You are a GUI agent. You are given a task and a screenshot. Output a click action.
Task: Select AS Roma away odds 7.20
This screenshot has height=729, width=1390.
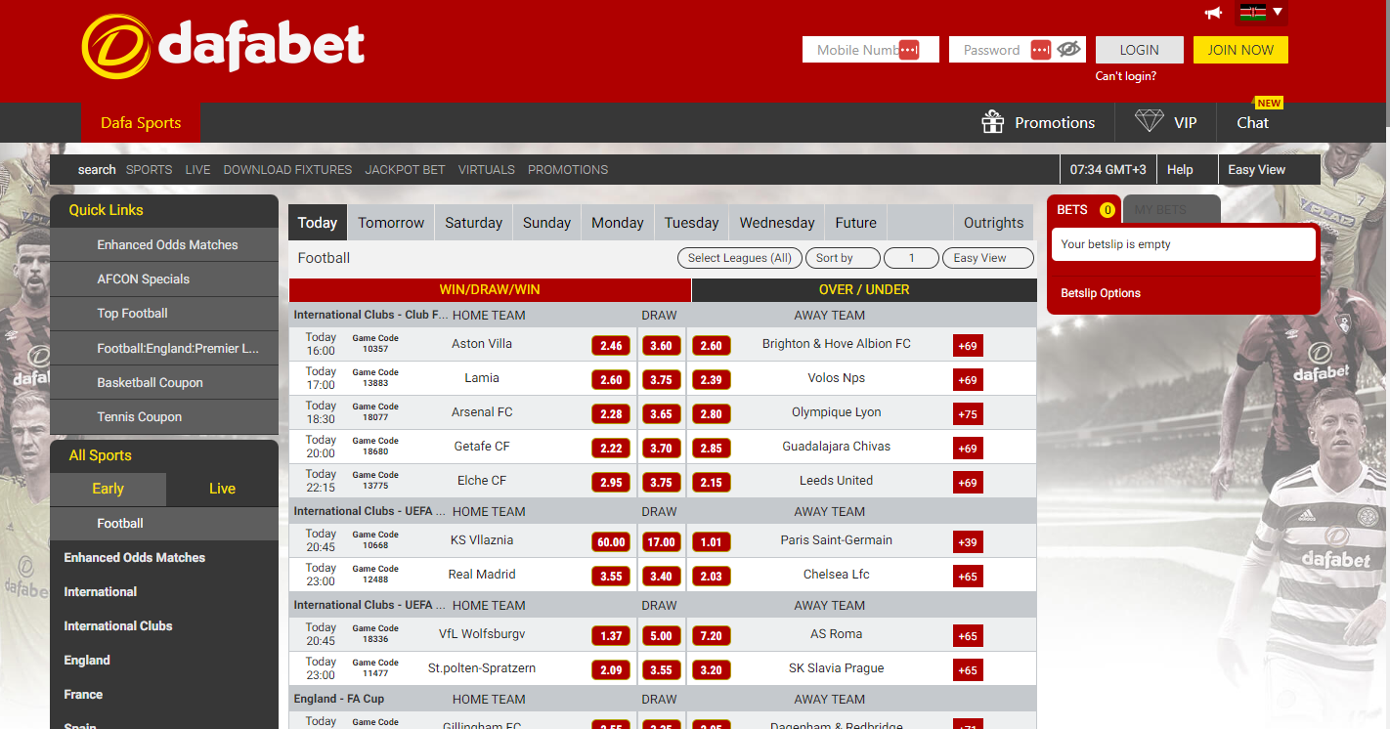point(711,636)
